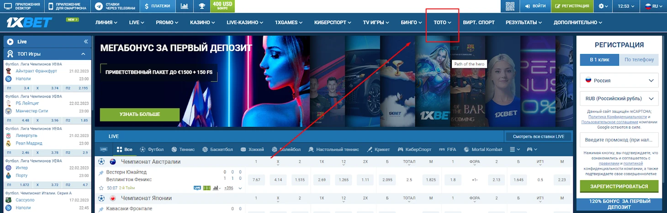Open the Россия country dropdown

click(x=619, y=81)
